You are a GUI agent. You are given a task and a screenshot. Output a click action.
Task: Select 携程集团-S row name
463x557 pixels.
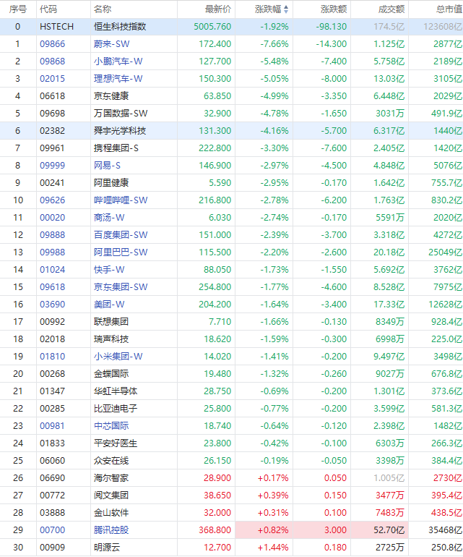(116, 148)
